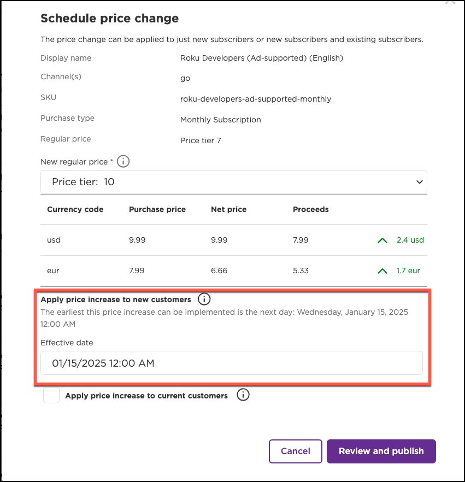Click the chevron on the price tier selector

(x=419, y=181)
